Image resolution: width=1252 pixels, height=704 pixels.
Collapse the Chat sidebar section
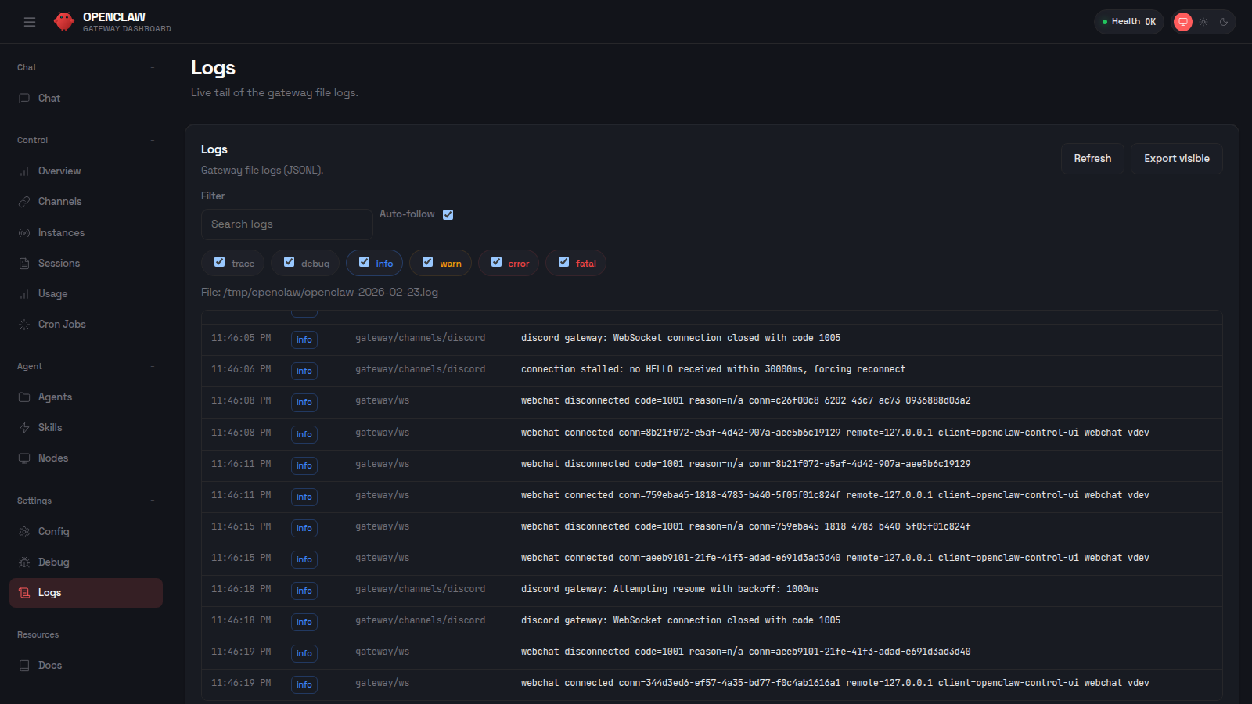[153, 67]
